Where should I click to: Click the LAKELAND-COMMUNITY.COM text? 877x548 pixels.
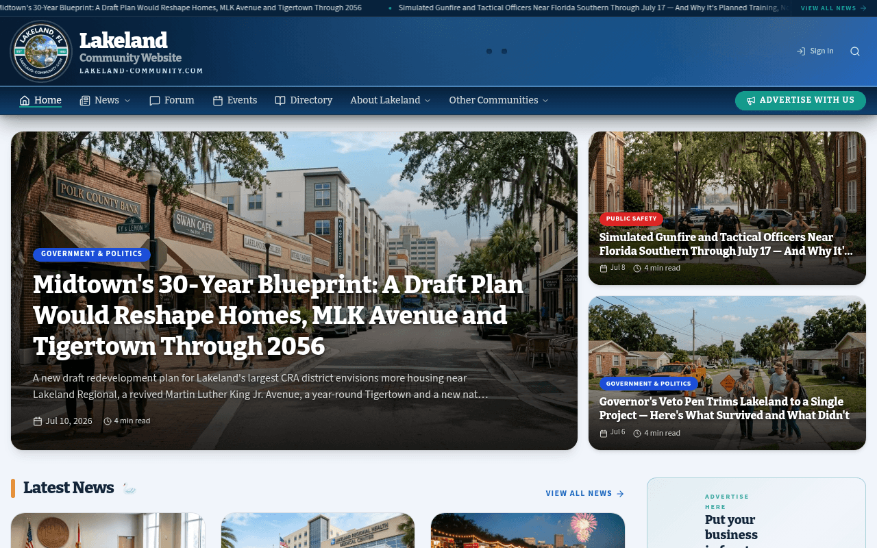tap(141, 71)
